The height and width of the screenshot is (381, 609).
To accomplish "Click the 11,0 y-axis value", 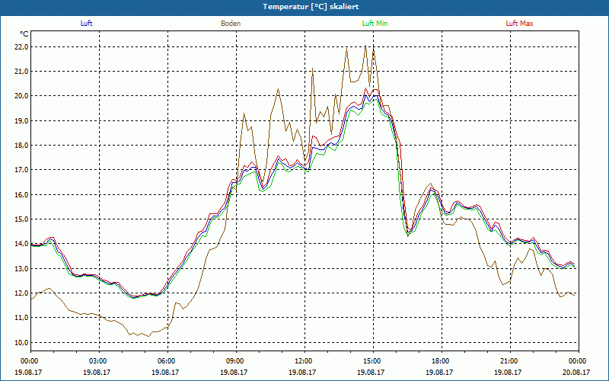I will pos(21,318).
